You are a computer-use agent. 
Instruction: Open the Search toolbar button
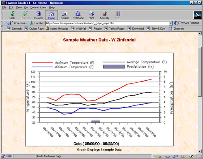(x=65, y=15)
